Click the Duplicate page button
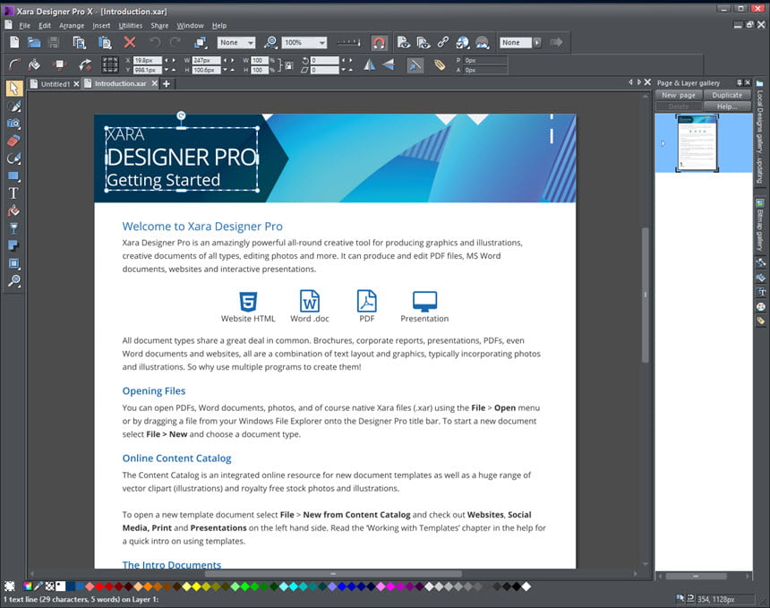The height and width of the screenshot is (608, 770). coord(727,95)
